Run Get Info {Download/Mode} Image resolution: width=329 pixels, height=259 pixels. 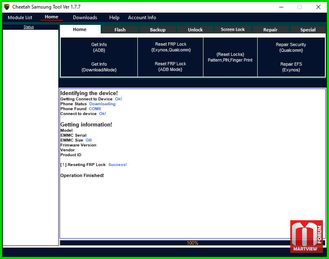click(99, 67)
